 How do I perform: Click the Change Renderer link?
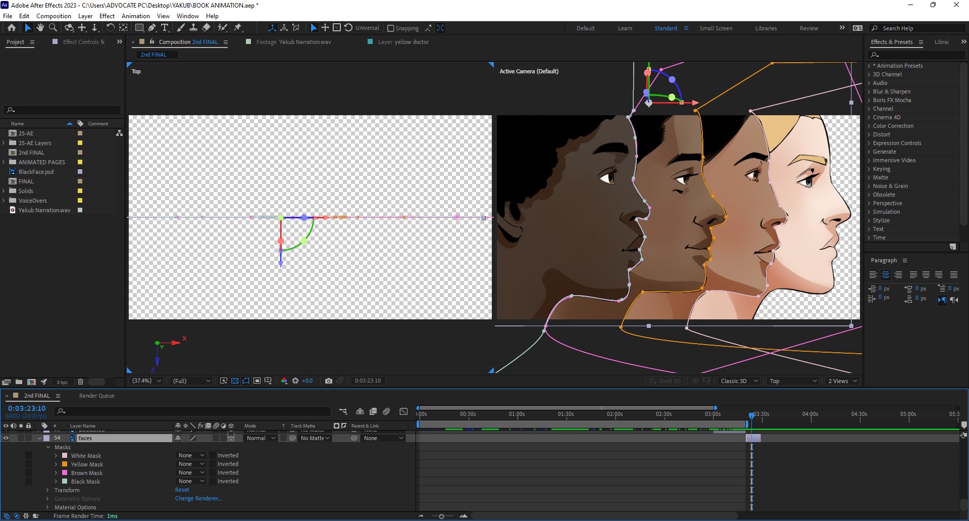[197, 498]
